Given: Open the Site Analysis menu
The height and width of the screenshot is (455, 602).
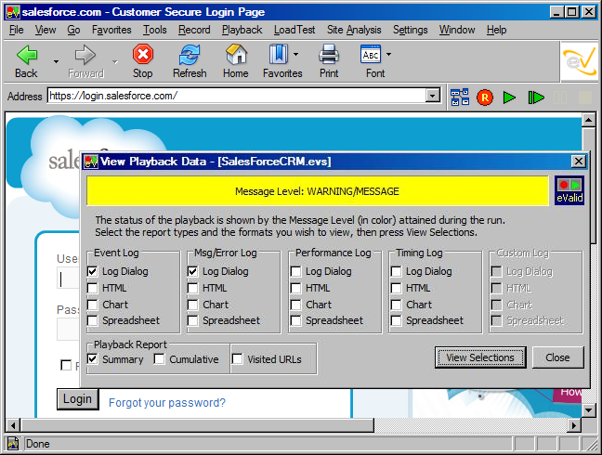Looking at the screenshot, I should [x=354, y=30].
